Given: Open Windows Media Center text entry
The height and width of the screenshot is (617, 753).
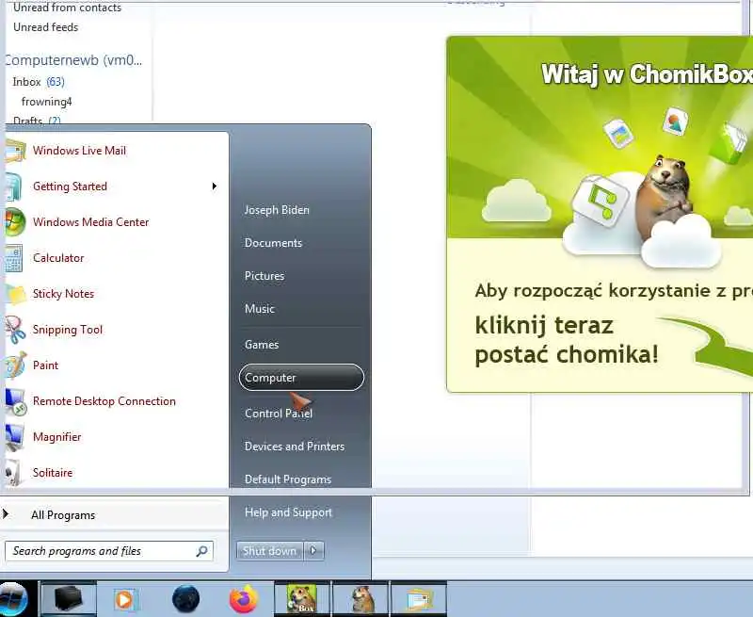Looking at the screenshot, I should click(90, 222).
